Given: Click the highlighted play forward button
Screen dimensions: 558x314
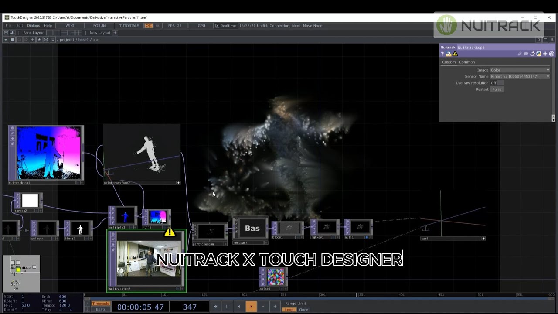Looking at the screenshot, I should (x=251, y=307).
